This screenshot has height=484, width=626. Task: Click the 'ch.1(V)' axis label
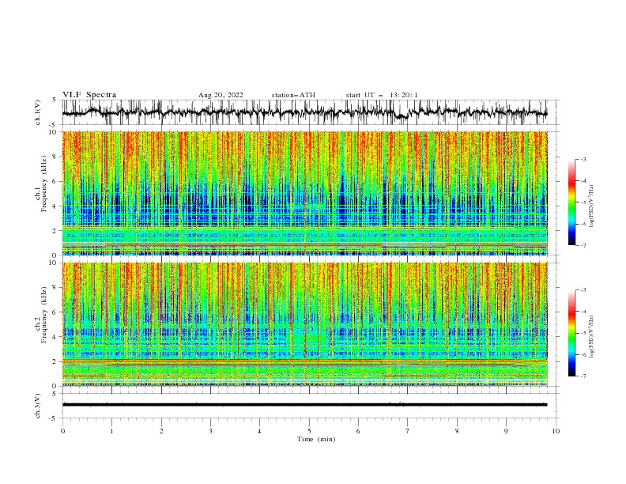coord(38,112)
